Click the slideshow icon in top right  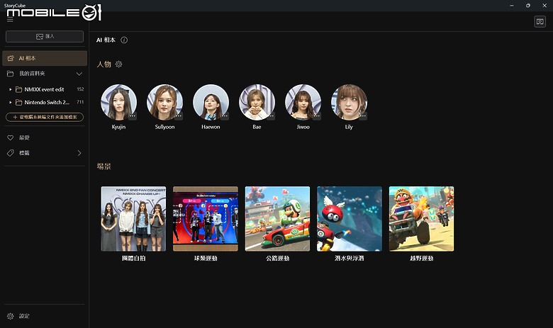[540, 22]
